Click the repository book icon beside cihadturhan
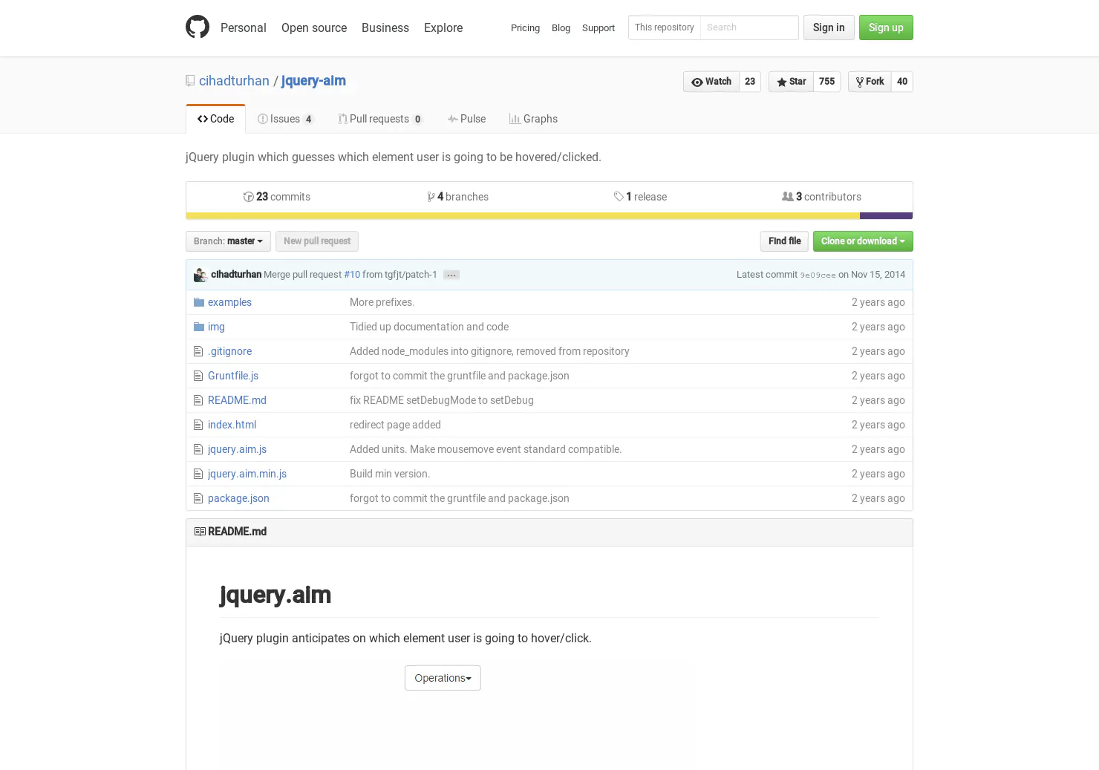The width and height of the screenshot is (1099, 770). [x=190, y=81]
